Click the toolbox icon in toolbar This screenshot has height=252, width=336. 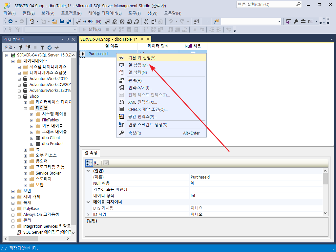pos(303,21)
